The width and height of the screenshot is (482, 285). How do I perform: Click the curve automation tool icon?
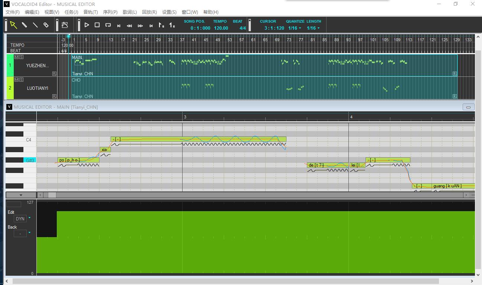[x=65, y=25]
